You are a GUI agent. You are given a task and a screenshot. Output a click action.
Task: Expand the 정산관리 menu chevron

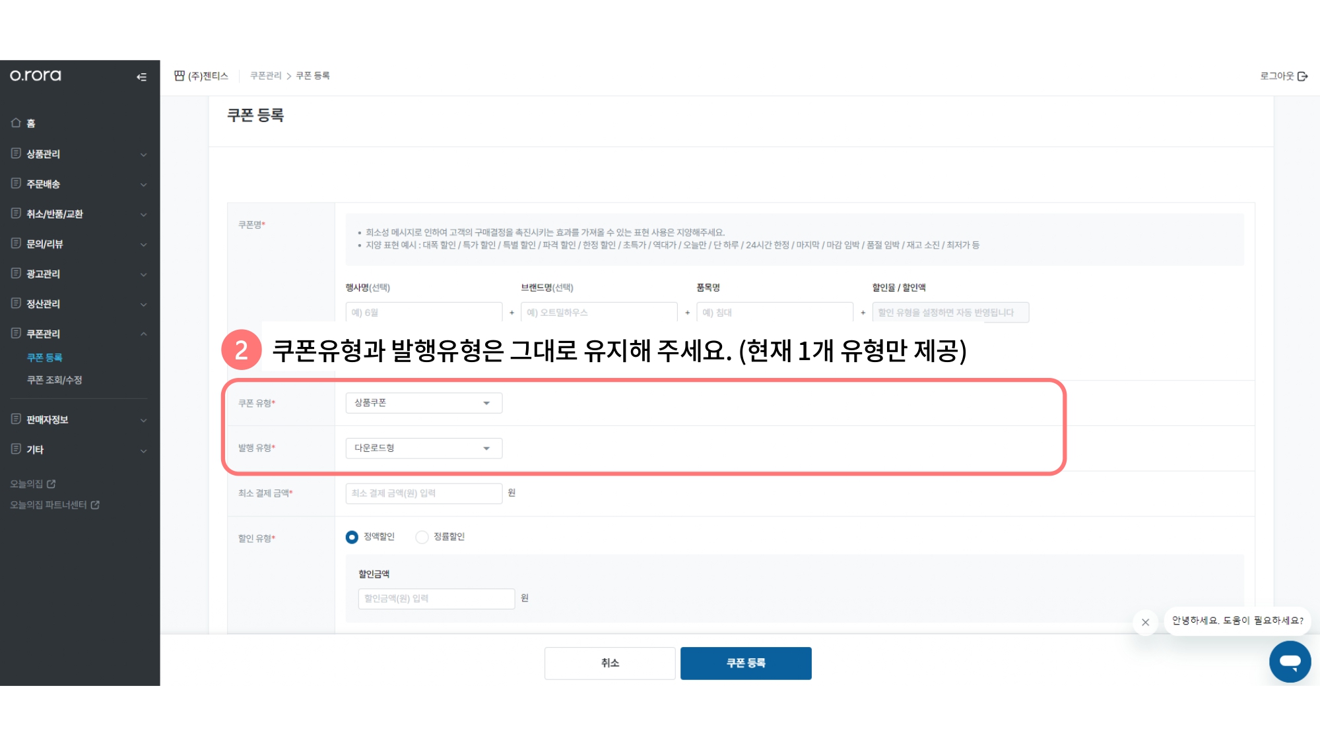click(143, 305)
